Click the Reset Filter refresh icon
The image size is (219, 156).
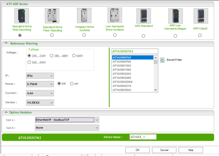[x=162, y=60]
